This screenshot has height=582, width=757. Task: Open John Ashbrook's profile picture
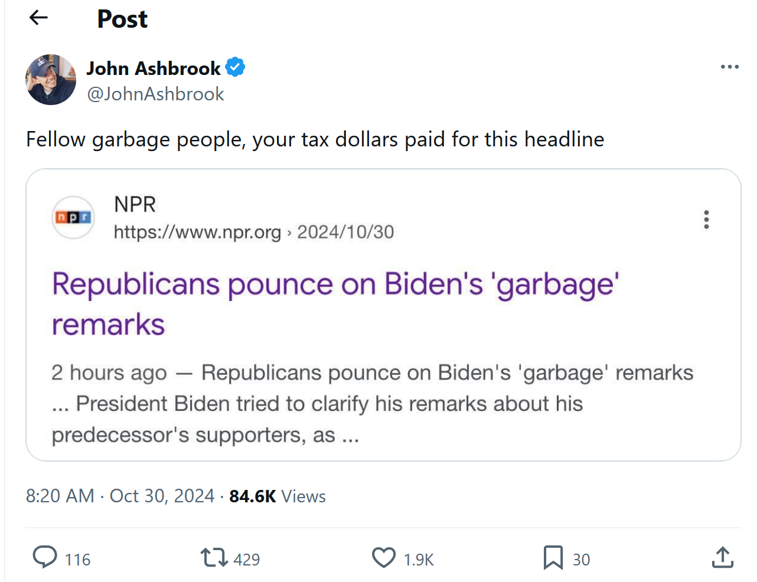click(51, 80)
